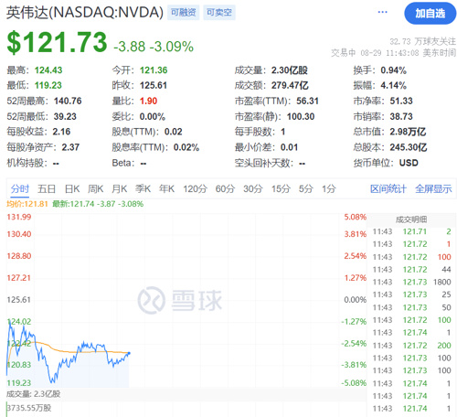Click the 总市值 value 2.98万亿
This screenshot has width=457, height=417.
408,132
